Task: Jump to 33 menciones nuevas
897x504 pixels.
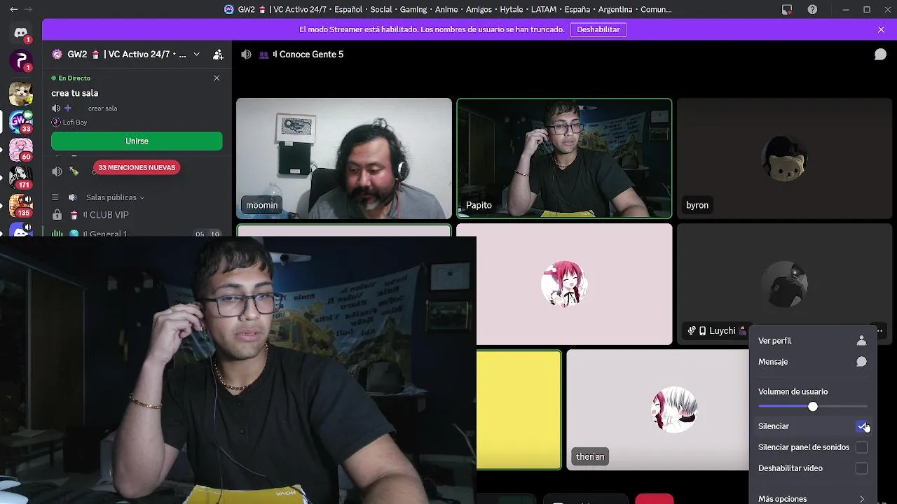Action: click(137, 168)
